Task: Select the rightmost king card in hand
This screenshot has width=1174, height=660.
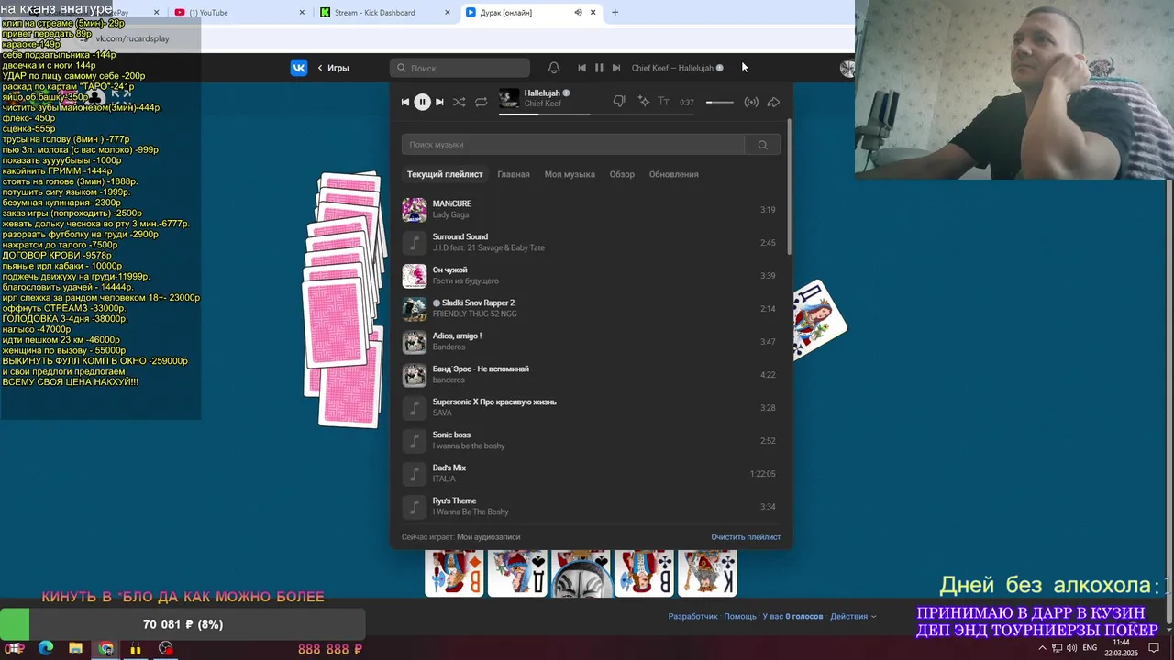Action: 706,574
